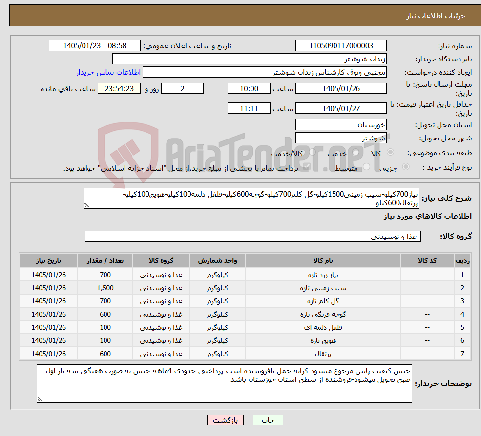Screen dimensions: 481x436
Task: Click the بازگشت back button
Action: [x=225, y=420]
